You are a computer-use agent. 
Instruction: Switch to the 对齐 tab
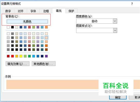tap(20, 11)
